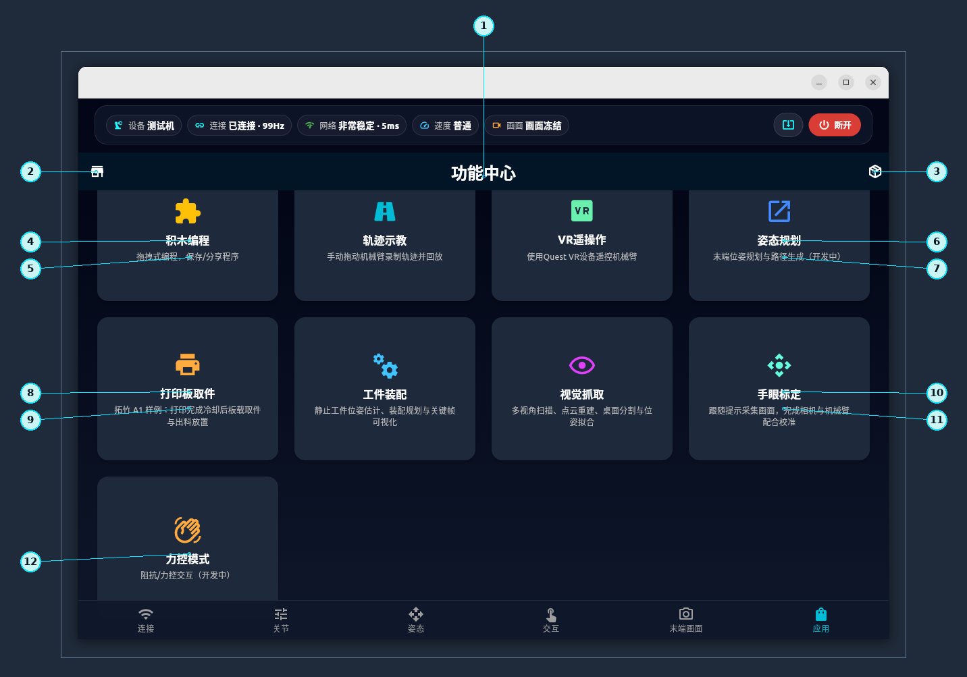Click the 力控模式 waving hand icon
967x677 pixels.
click(x=188, y=530)
